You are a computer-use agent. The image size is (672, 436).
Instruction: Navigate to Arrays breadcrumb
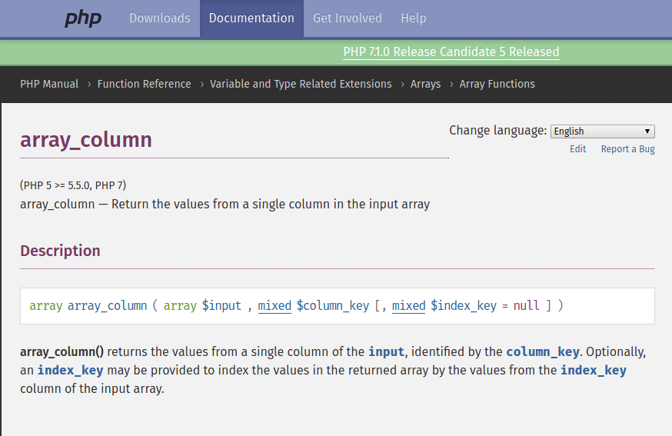(x=425, y=84)
